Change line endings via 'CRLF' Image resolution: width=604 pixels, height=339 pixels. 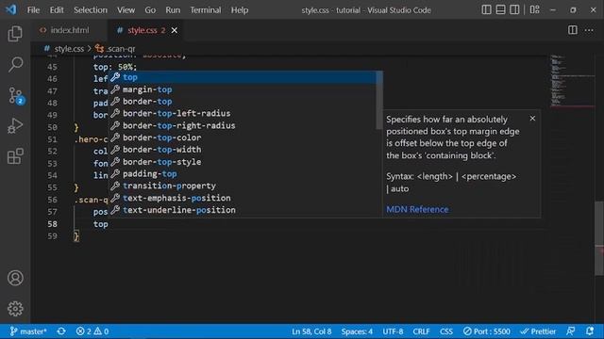pos(421,331)
